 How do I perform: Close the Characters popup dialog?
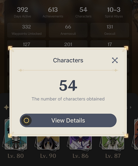point(115,60)
